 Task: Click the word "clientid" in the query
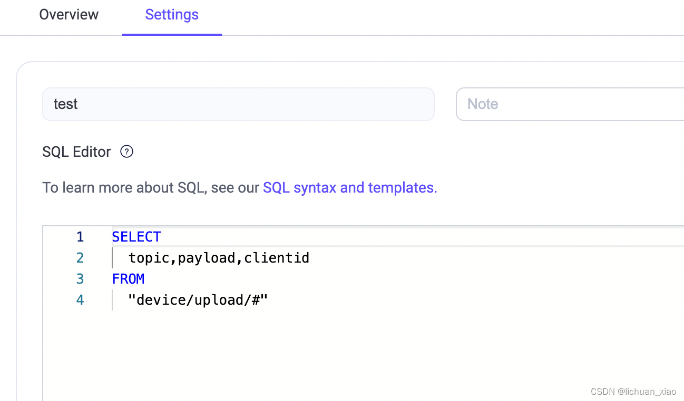click(277, 258)
